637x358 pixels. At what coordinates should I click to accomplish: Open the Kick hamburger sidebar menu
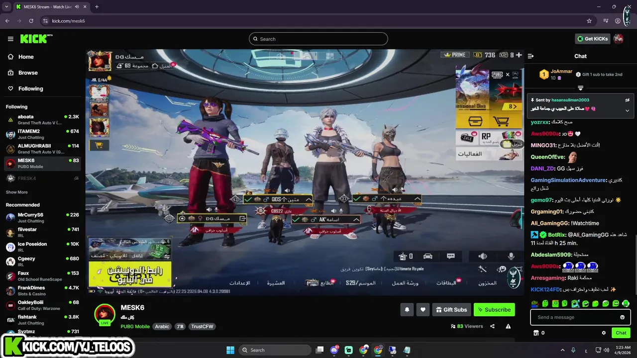[x=10, y=39]
